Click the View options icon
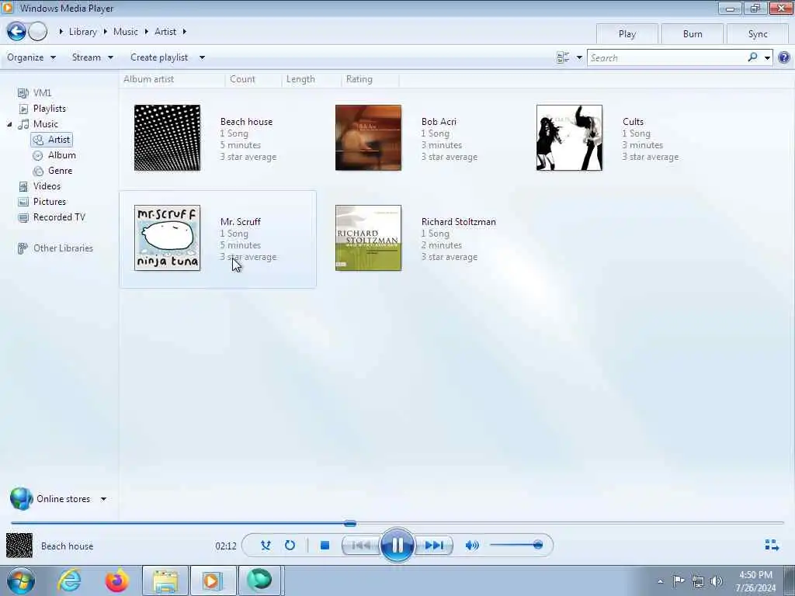 [563, 57]
